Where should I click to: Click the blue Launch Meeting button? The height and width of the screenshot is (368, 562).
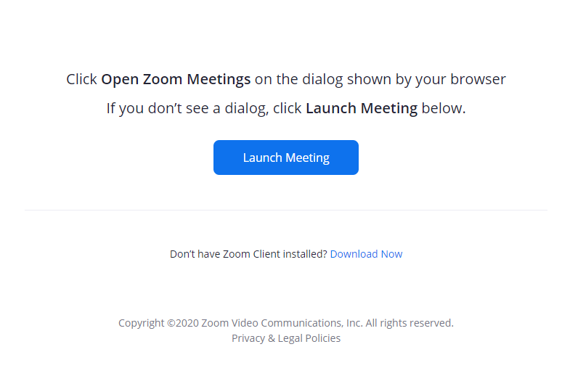[x=285, y=158]
